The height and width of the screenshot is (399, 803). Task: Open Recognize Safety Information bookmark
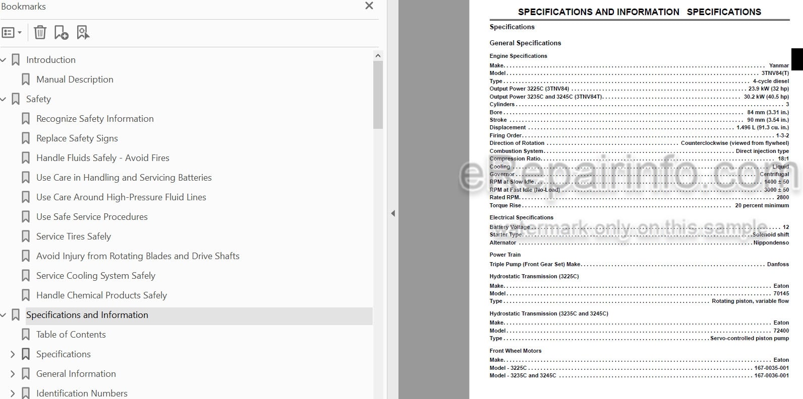(x=95, y=119)
